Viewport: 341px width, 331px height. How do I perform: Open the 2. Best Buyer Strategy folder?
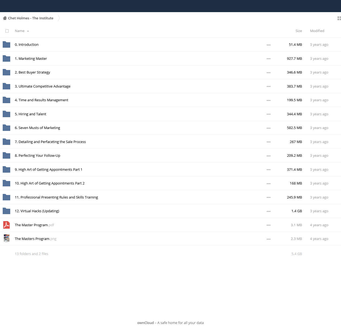pyautogui.click(x=32, y=72)
